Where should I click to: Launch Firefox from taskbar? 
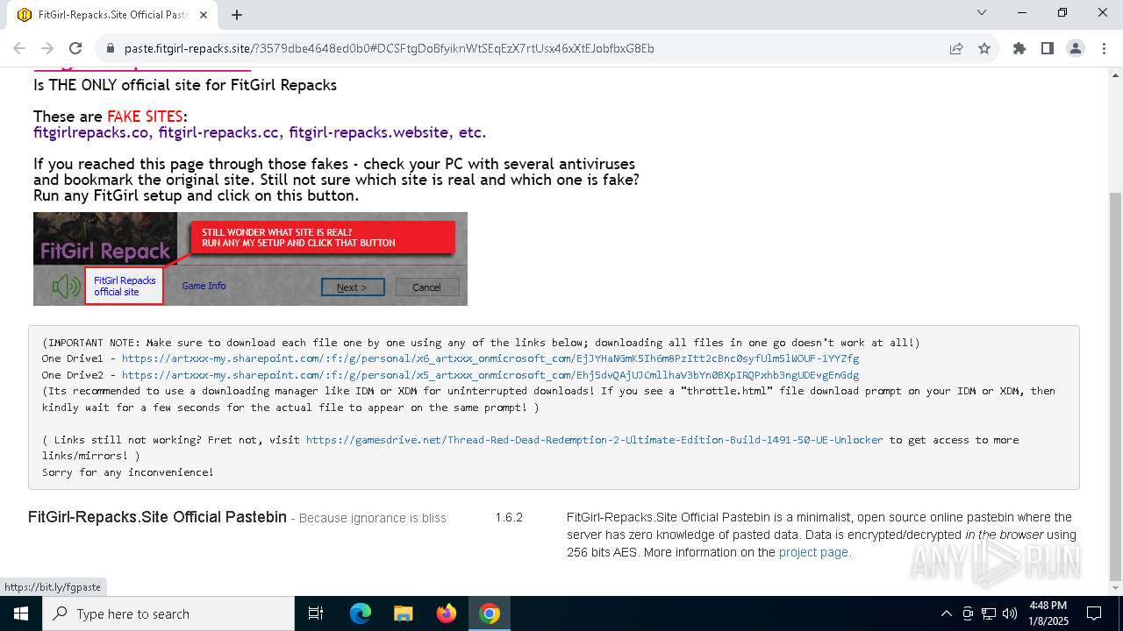tap(446, 613)
